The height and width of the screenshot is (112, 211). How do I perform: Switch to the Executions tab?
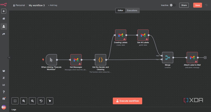click(132, 10)
